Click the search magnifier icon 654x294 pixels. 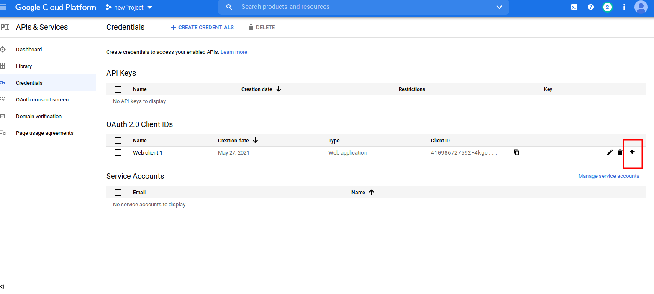(229, 7)
